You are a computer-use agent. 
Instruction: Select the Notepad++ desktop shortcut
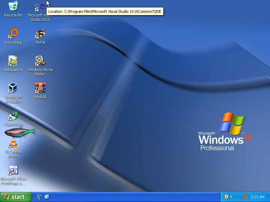click(13, 63)
